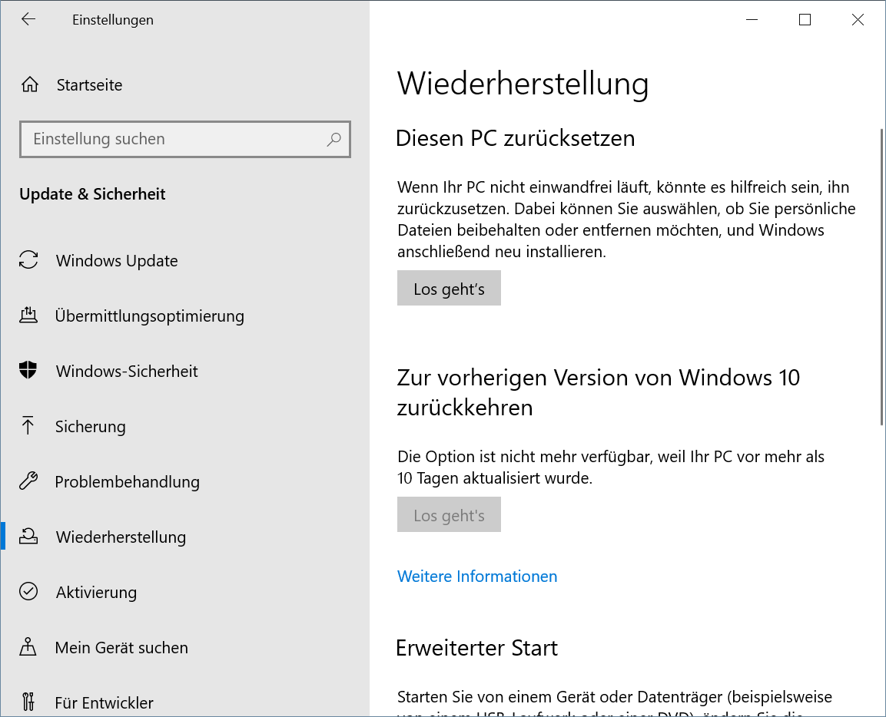Focus the Einstellung suchen search field
Viewport: 886px width, 717px height.
coord(184,139)
